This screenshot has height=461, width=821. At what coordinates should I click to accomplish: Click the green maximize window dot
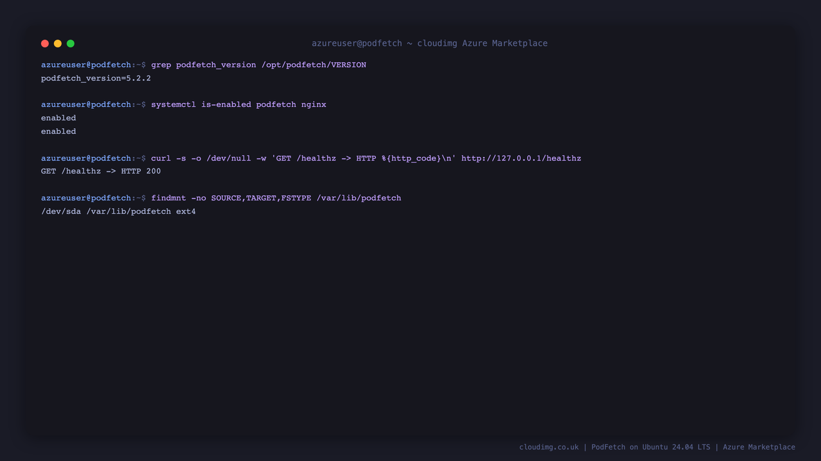point(71,44)
